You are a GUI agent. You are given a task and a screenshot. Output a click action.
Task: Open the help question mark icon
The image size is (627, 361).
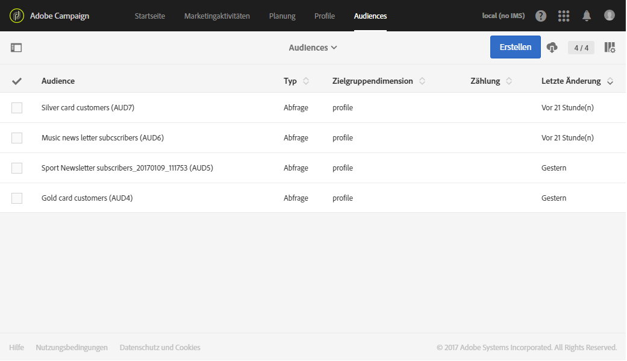click(541, 16)
